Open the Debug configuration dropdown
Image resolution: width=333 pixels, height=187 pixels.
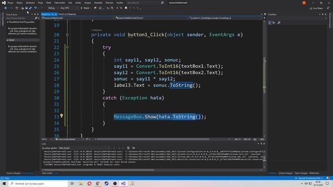pyautogui.click(x=53, y=8)
